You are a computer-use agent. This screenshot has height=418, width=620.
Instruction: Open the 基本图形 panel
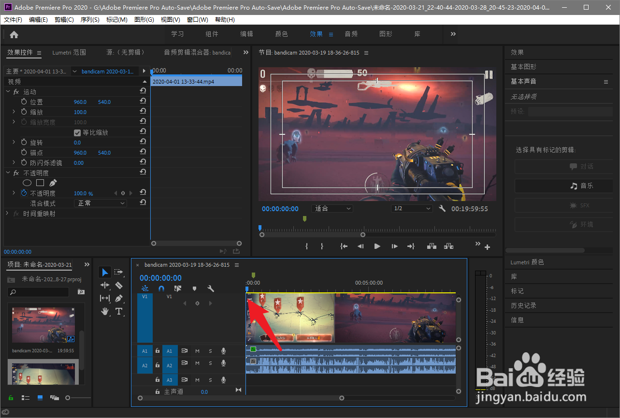[523, 67]
